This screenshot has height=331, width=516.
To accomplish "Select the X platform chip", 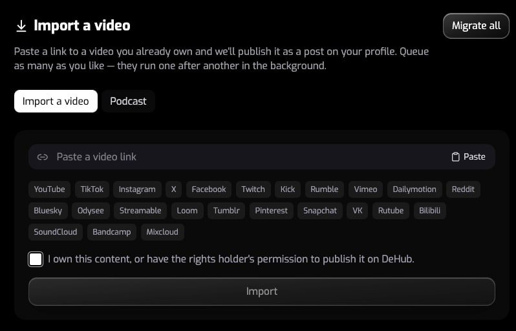I will pyautogui.click(x=174, y=189).
